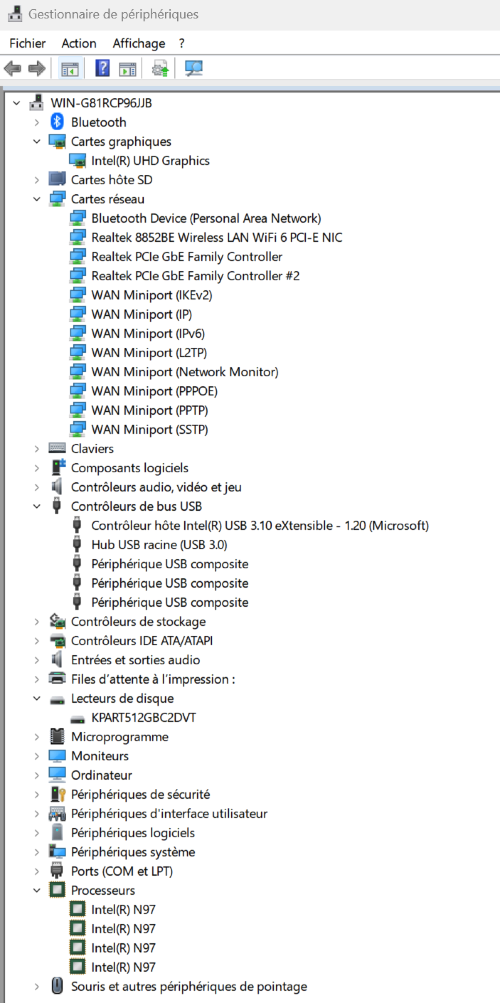
Task: Click the Forward arrow toolbar icon
Action: 36,69
